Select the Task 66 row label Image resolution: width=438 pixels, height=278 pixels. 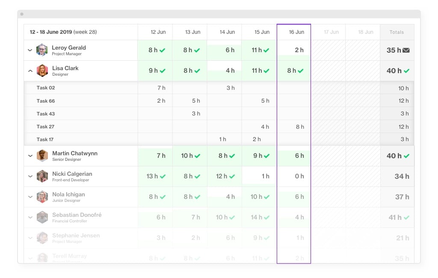click(x=46, y=101)
